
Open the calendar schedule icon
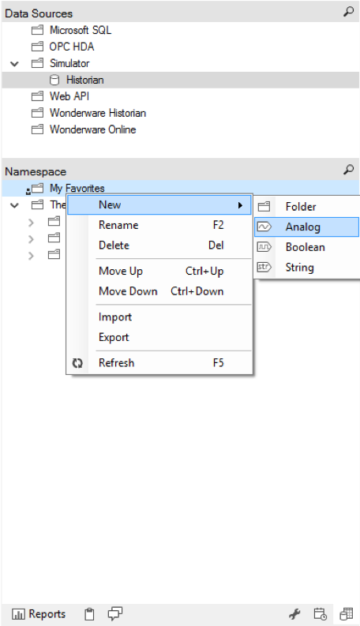(x=320, y=613)
